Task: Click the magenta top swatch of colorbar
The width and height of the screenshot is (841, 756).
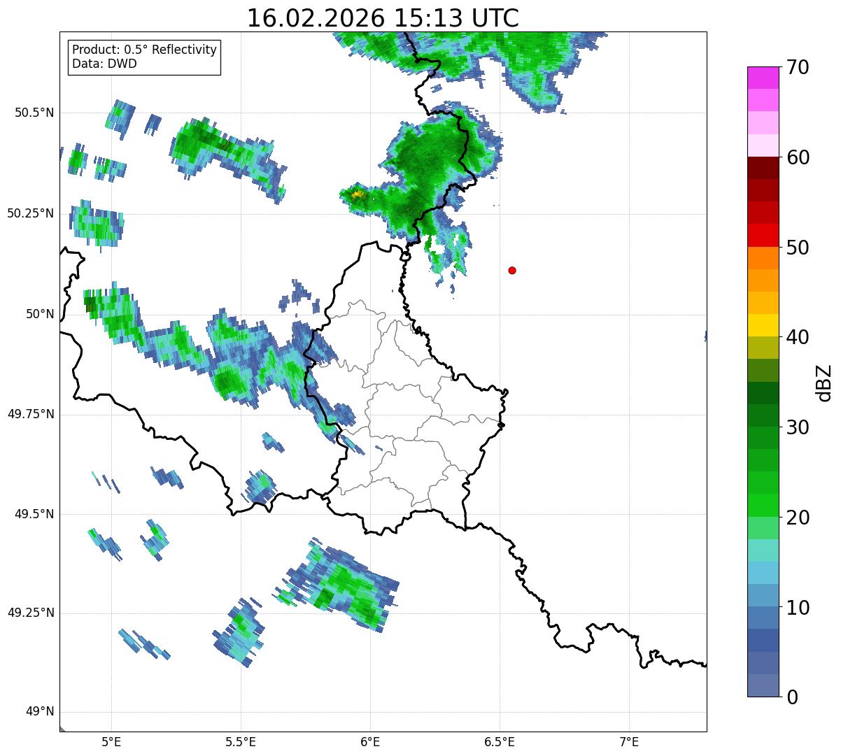Action: (x=763, y=78)
